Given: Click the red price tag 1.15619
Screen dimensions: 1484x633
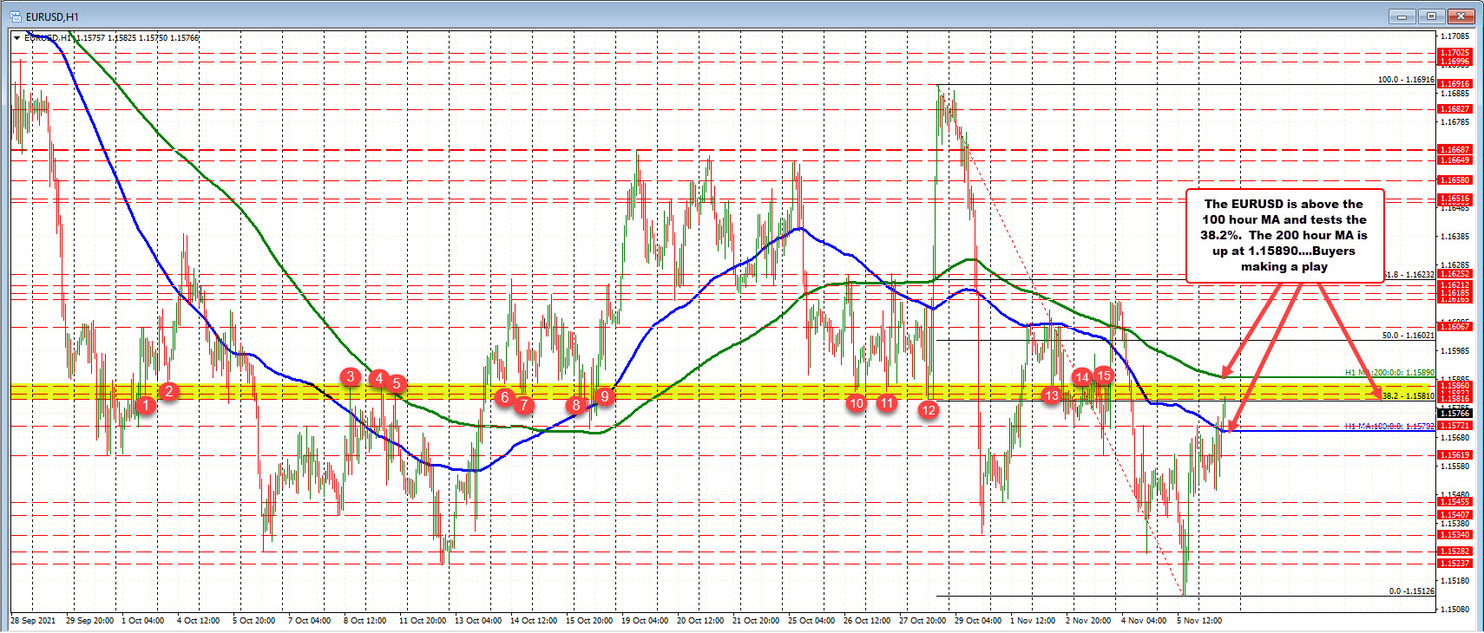Looking at the screenshot, I should click(1455, 455).
